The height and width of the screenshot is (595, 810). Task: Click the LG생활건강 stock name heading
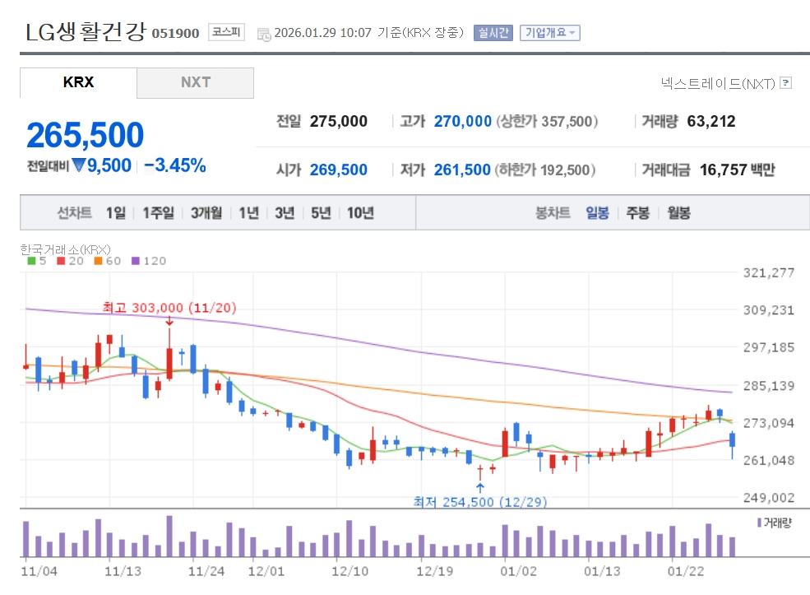coord(86,31)
